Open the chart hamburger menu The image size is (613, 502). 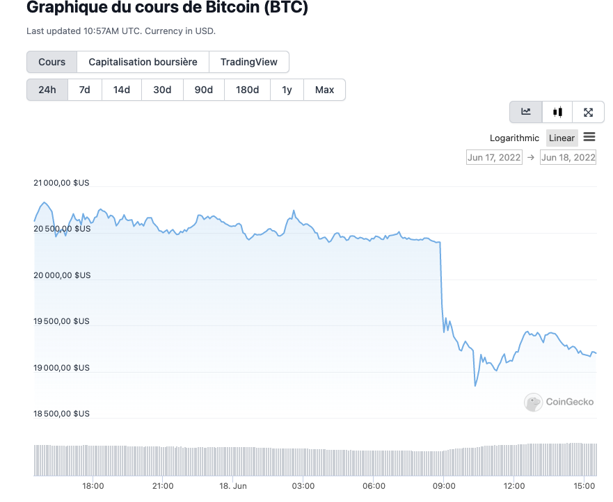pos(589,137)
